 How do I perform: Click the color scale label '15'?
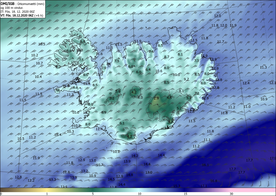[x=185, y=194]
